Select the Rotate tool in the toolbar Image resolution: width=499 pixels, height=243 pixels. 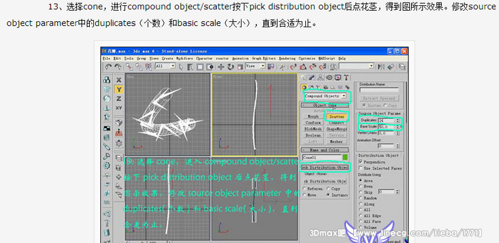click(231, 67)
